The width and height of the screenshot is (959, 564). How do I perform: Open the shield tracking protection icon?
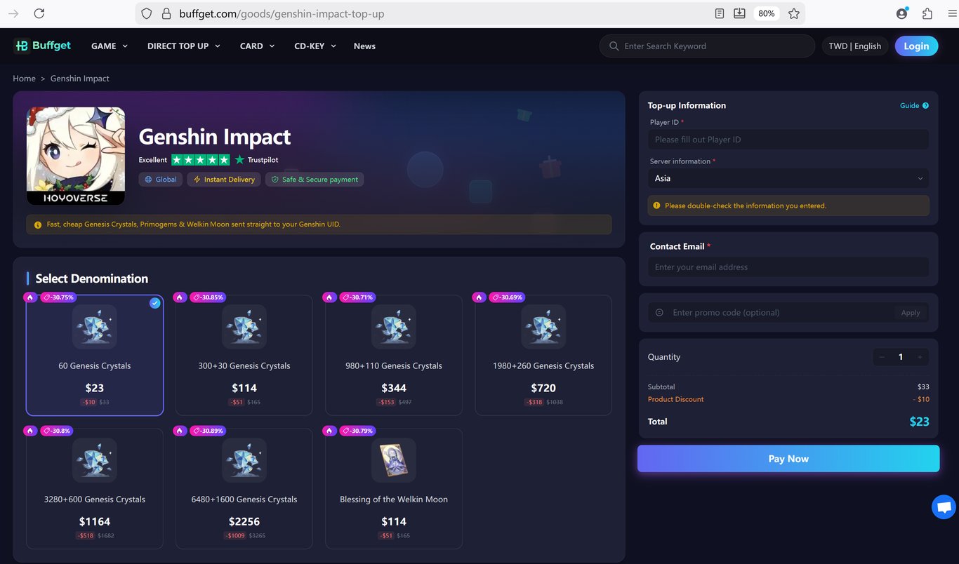pyautogui.click(x=147, y=13)
